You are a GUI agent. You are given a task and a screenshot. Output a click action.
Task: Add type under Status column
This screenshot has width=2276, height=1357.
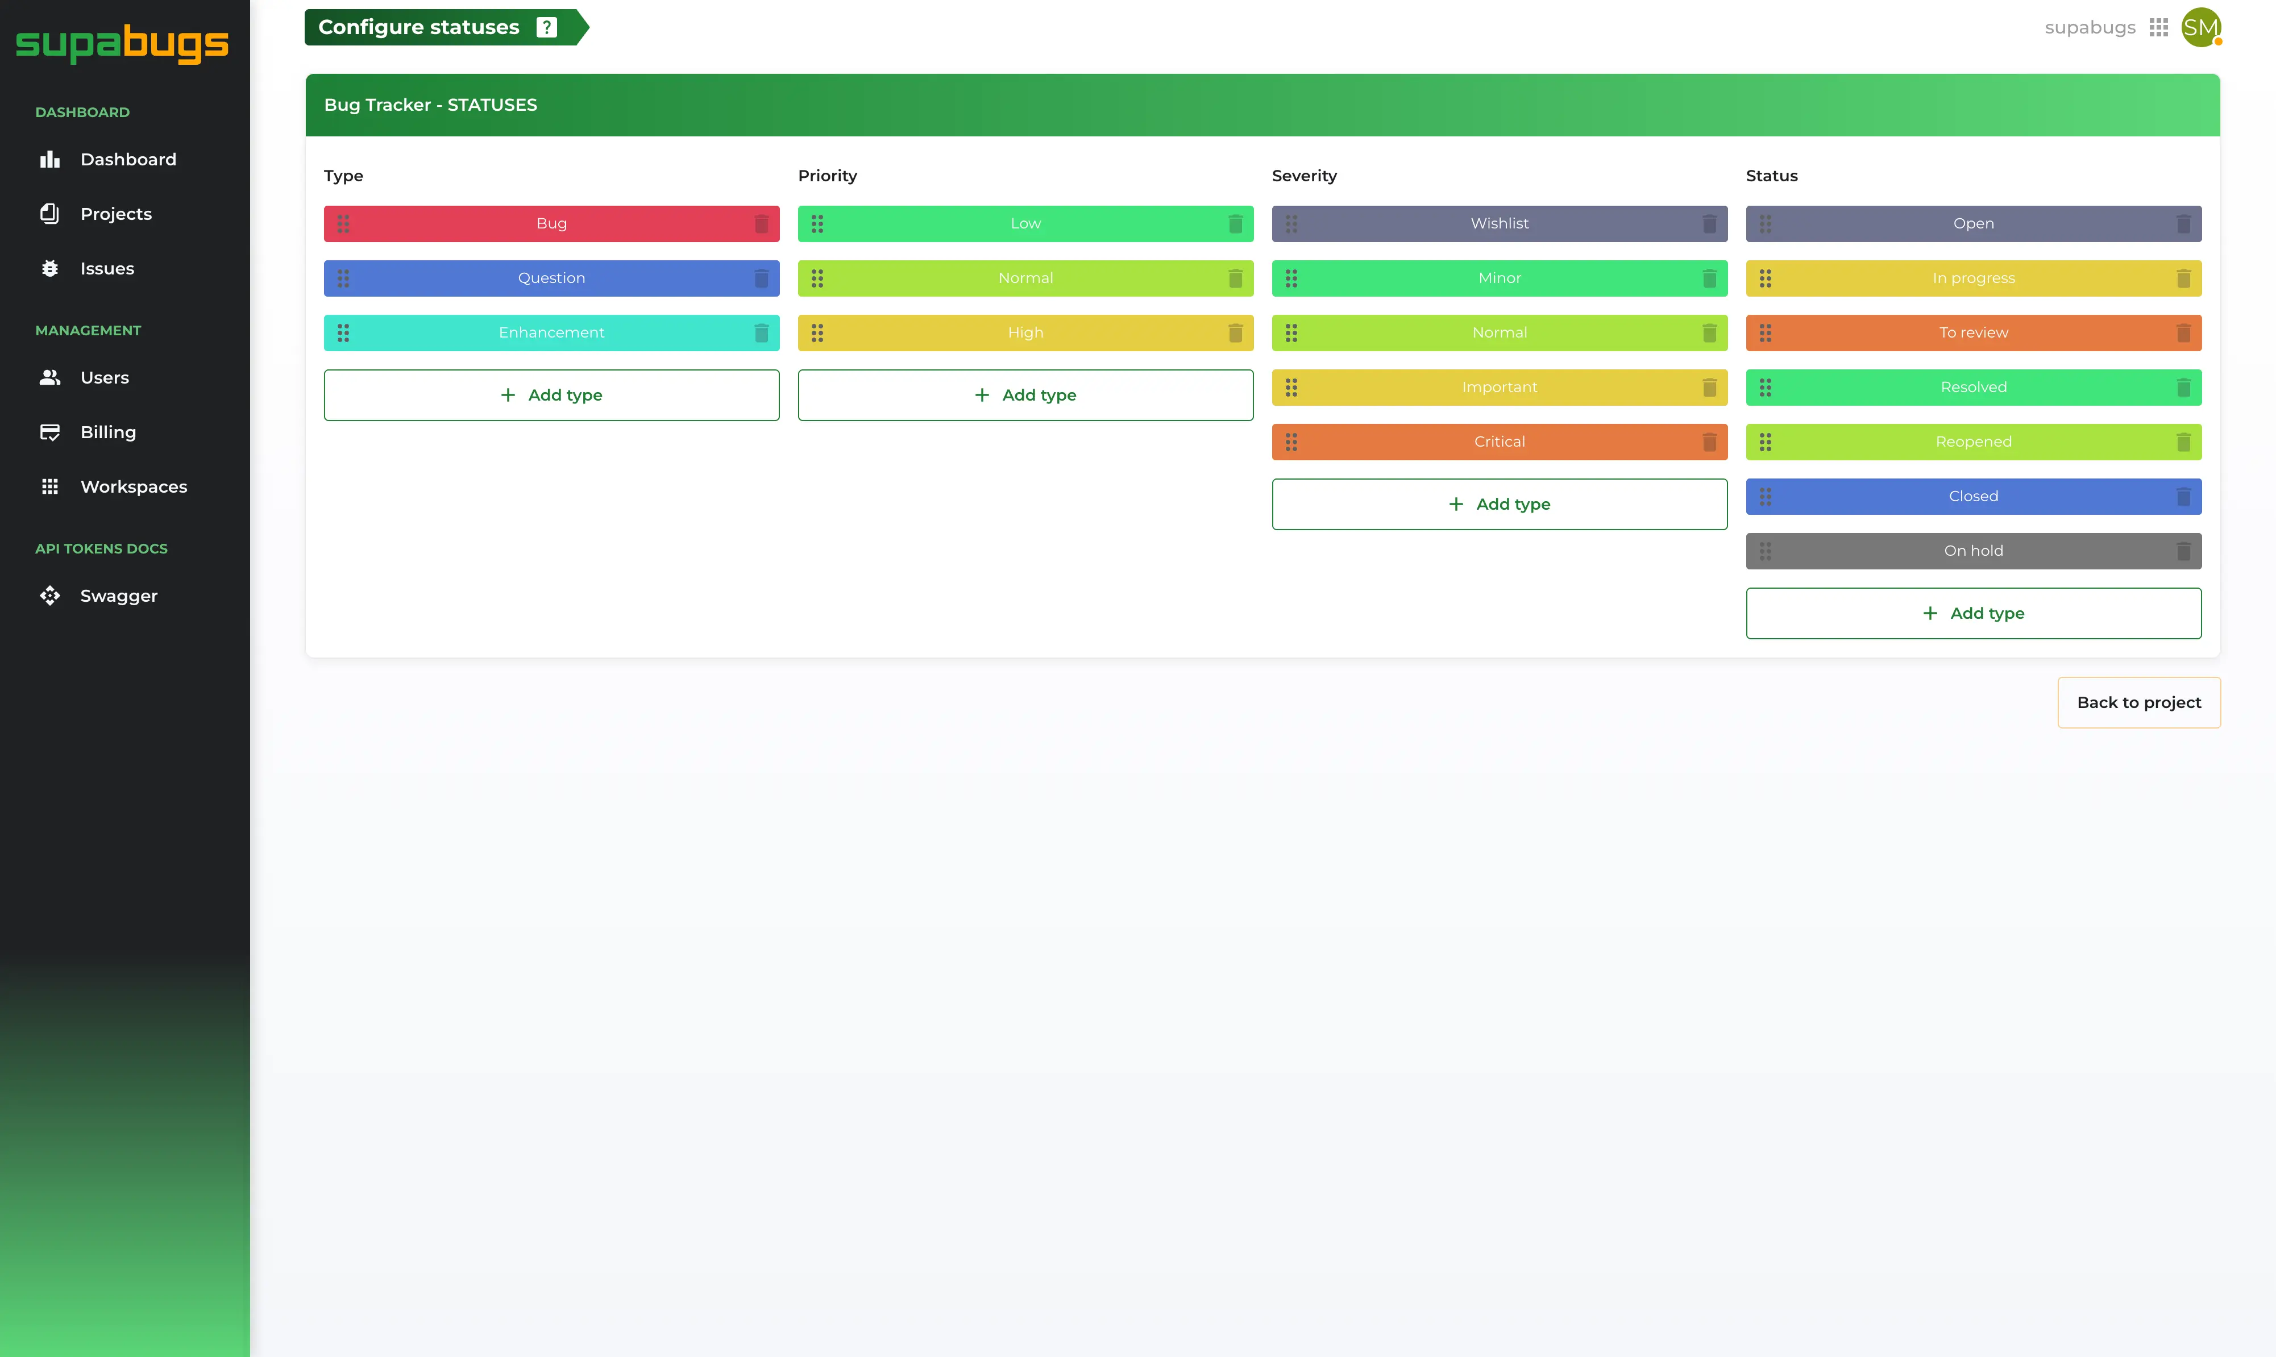click(1972, 614)
